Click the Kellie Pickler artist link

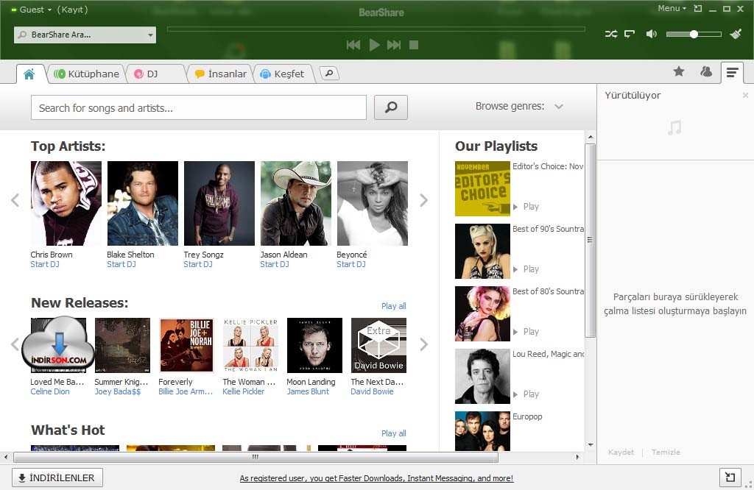click(243, 391)
